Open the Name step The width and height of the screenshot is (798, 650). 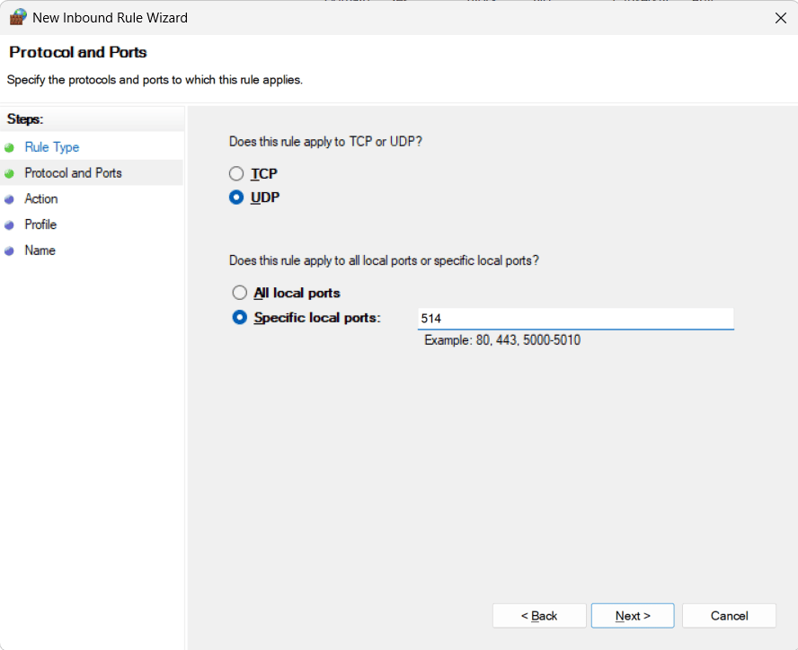tap(40, 250)
